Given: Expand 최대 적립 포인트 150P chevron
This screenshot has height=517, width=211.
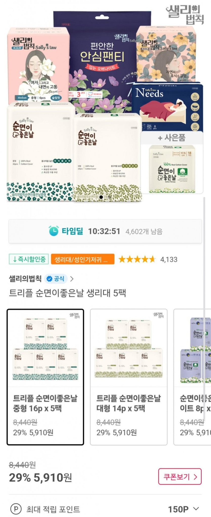Looking at the screenshot, I should click(x=196, y=509).
